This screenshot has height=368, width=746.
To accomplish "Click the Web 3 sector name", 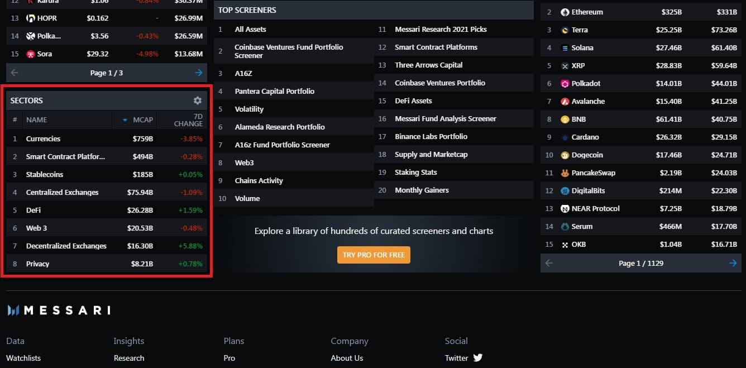I will (x=37, y=228).
